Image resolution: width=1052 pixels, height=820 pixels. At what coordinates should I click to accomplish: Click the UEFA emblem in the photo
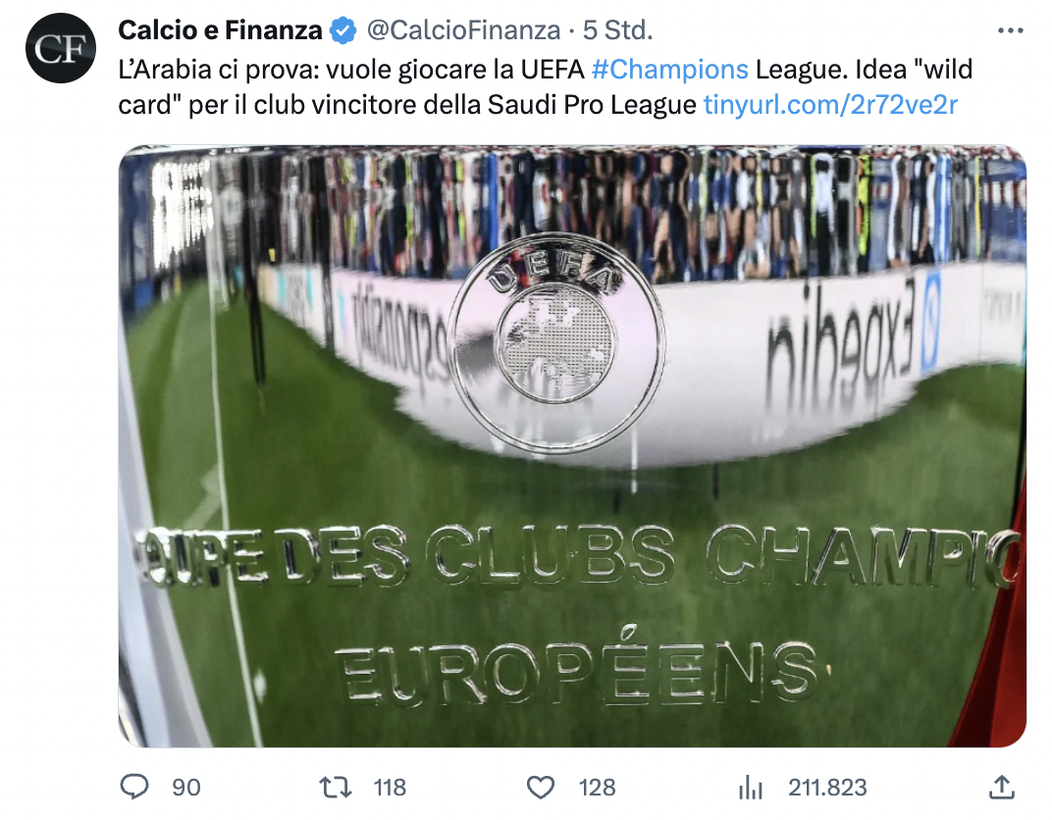pyautogui.click(x=556, y=342)
